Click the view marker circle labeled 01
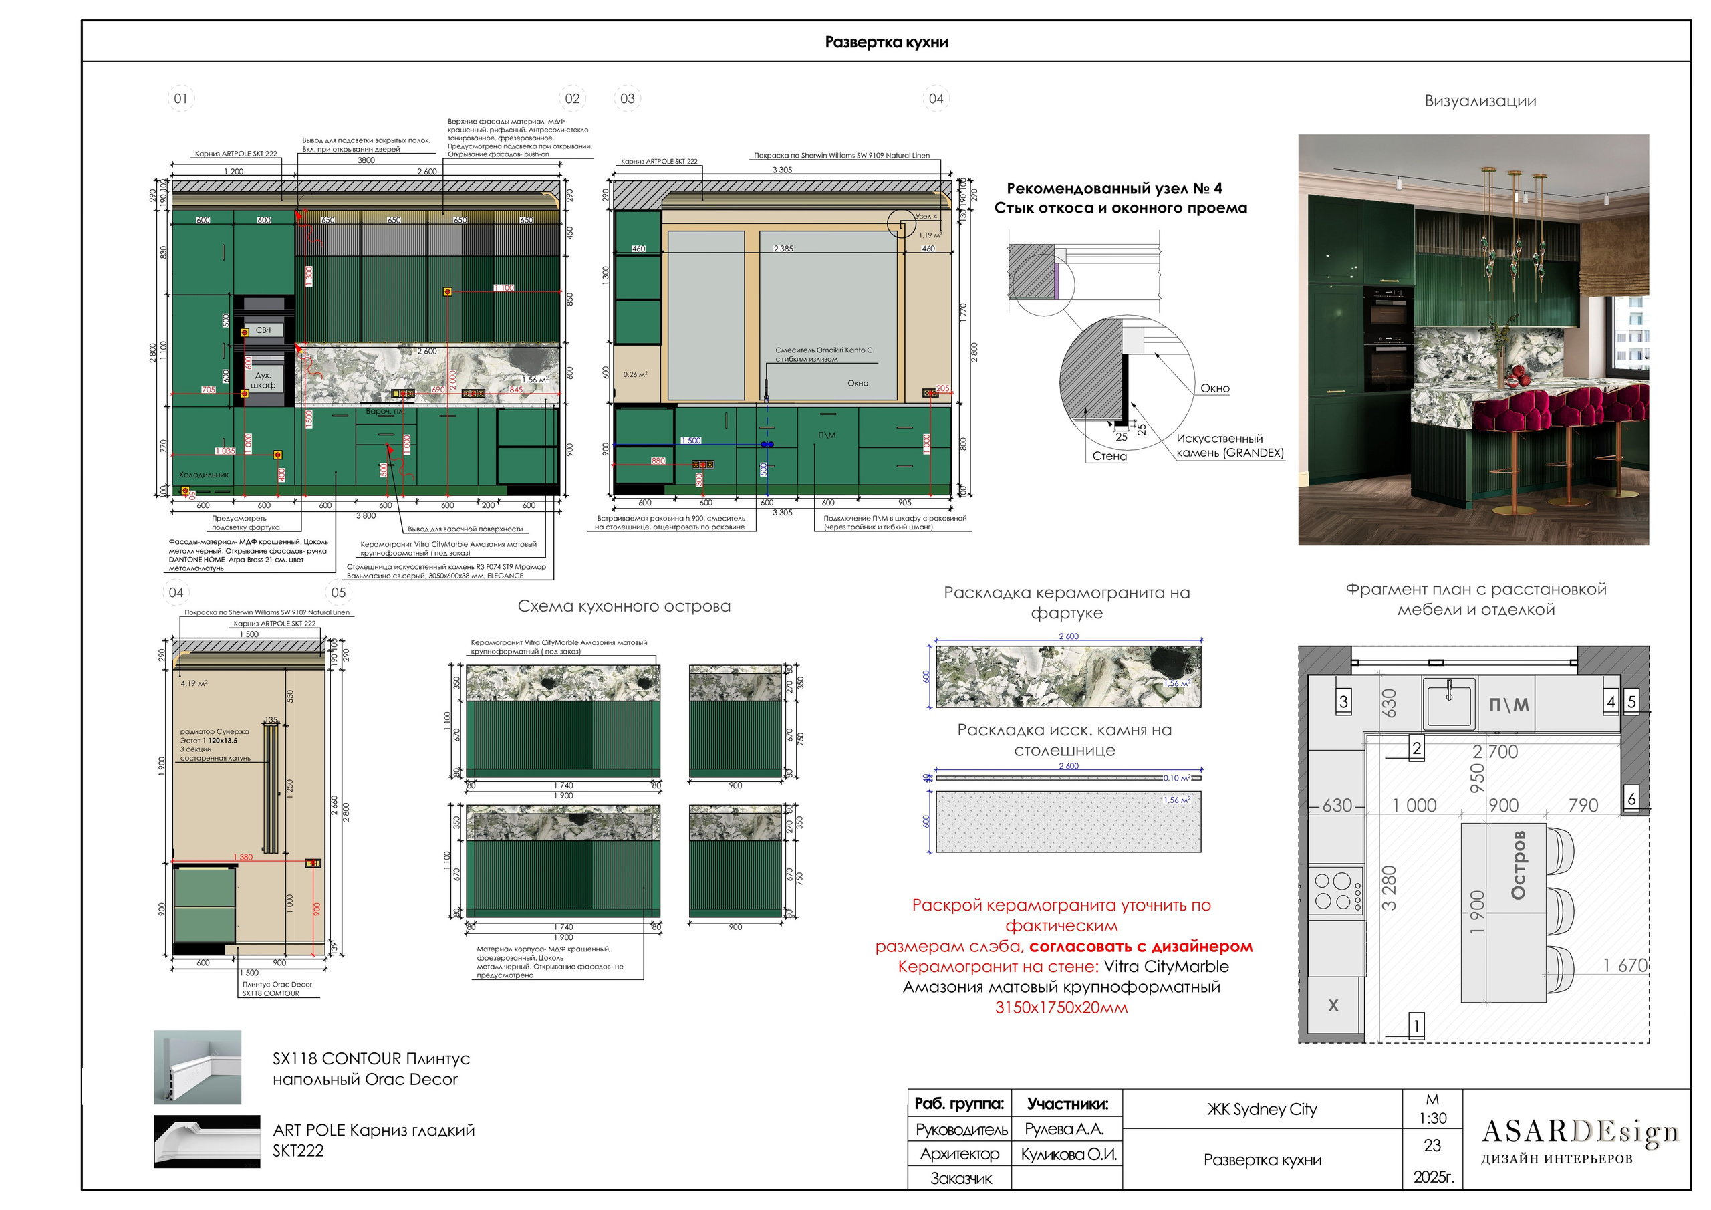Image resolution: width=1711 pixels, height=1210 pixels. tap(180, 98)
